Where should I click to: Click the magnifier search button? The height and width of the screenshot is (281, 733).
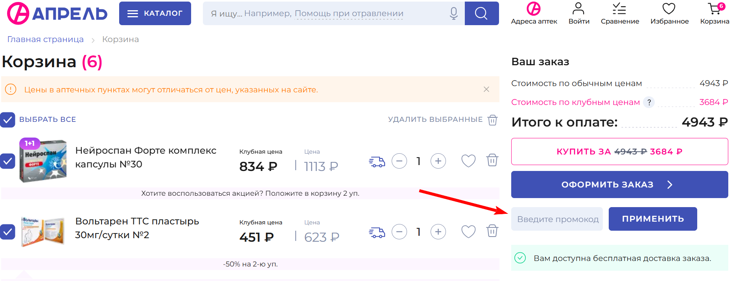(x=482, y=13)
